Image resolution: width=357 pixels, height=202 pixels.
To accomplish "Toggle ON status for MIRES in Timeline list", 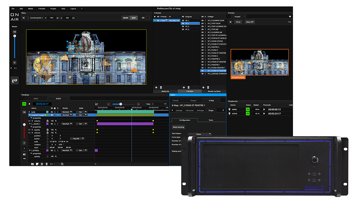I will pyautogui.click(x=248, y=109).
